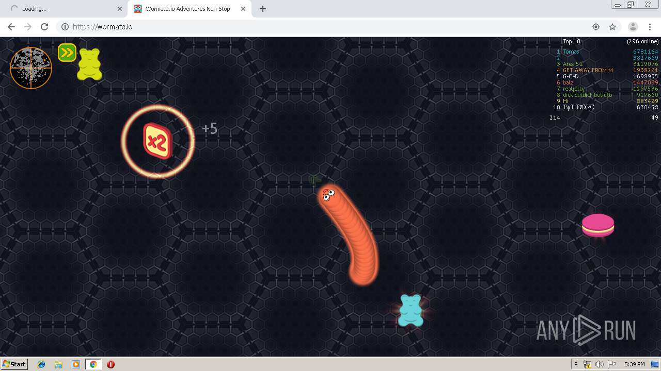661x371 pixels.
Task: Click the Action Center flag icon
Action: pos(612,364)
